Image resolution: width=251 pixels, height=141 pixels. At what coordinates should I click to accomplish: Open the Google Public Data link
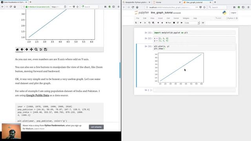pos(38,95)
